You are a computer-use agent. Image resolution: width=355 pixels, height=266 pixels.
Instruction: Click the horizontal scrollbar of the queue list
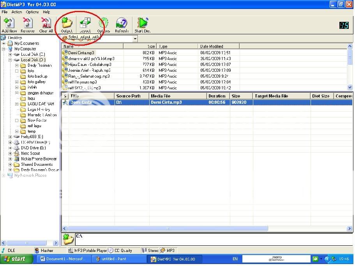(168, 229)
